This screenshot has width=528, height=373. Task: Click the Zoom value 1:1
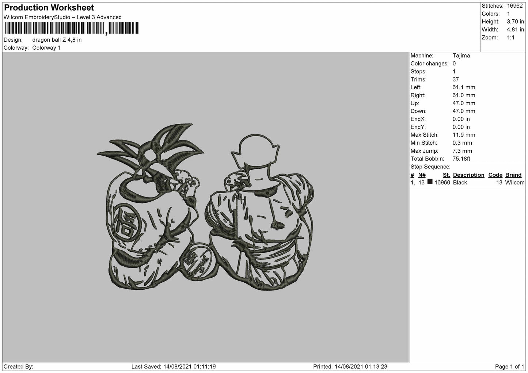tap(511, 38)
